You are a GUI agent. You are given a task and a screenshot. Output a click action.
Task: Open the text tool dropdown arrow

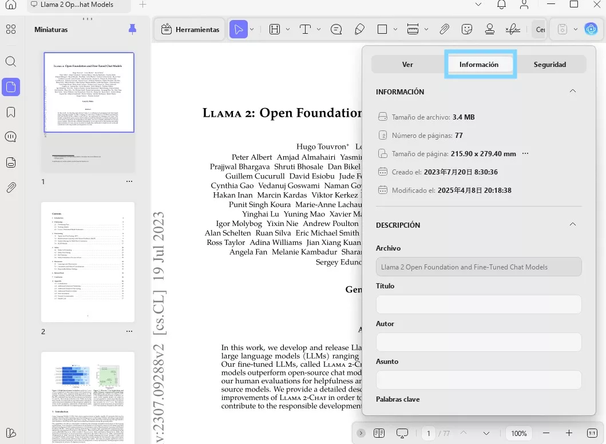[319, 29]
